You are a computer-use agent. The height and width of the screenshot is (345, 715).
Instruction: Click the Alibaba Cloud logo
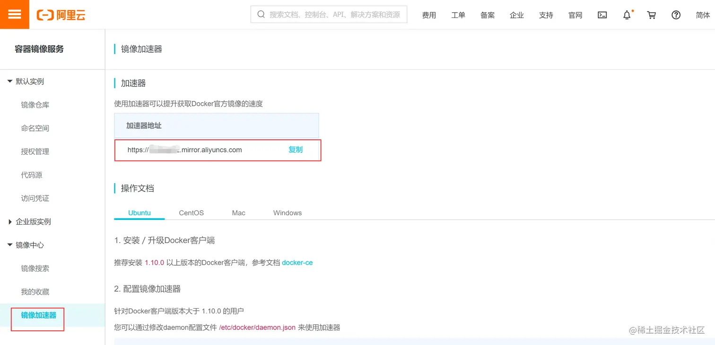[x=61, y=15]
